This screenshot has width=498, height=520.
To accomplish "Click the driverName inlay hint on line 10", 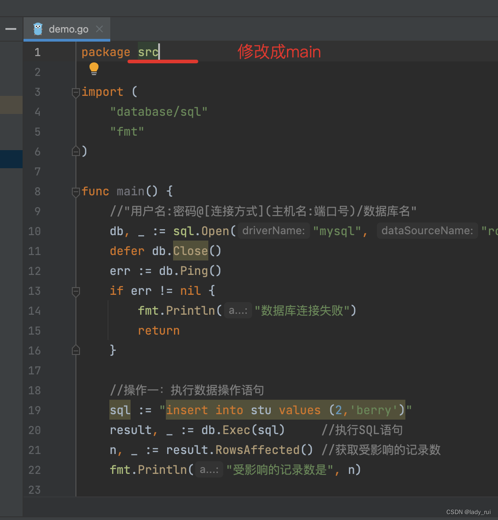I will [x=274, y=231].
